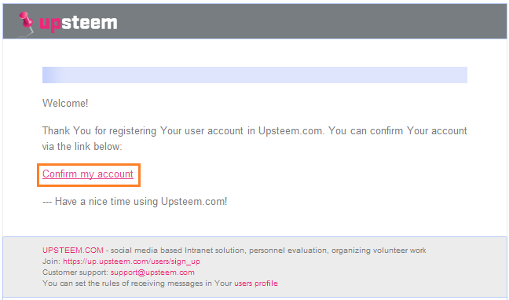Viewport: 509px width, 300px height.
Task: Click the white 'steem' logo lettering
Action: coord(89,23)
